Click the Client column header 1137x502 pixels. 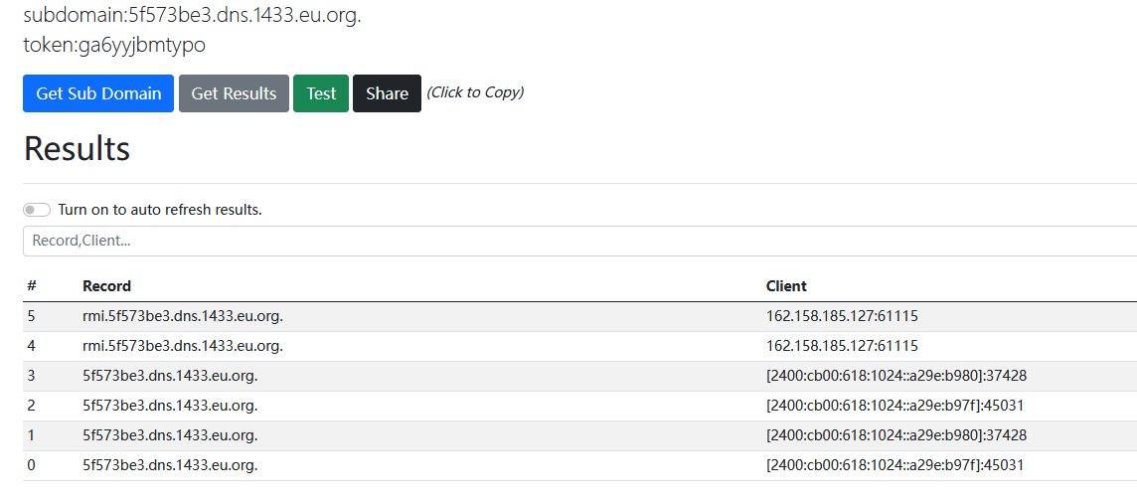786,286
